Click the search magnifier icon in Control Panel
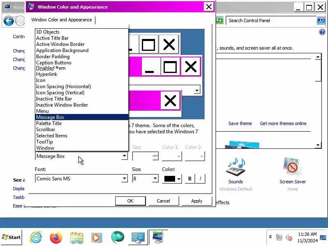 pos(321,20)
